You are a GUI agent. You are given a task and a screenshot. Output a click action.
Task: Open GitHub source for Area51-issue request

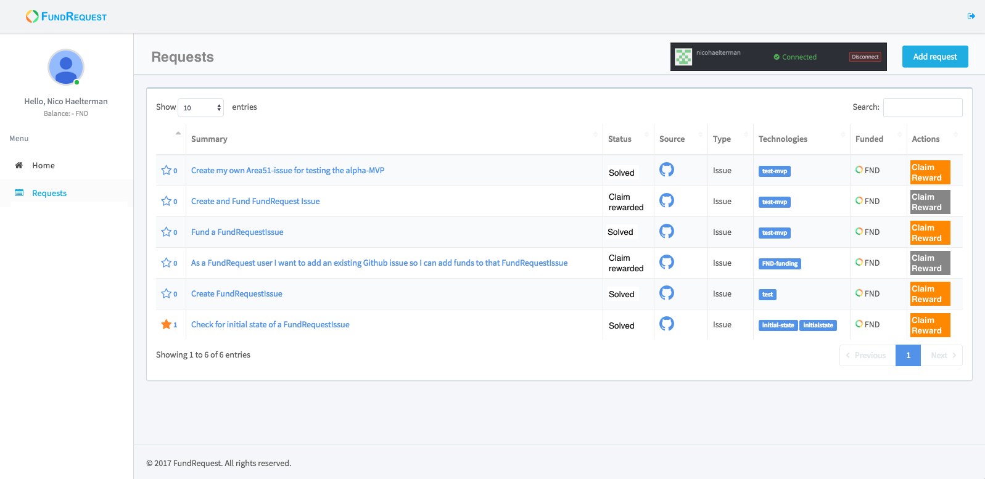click(x=667, y=170)
